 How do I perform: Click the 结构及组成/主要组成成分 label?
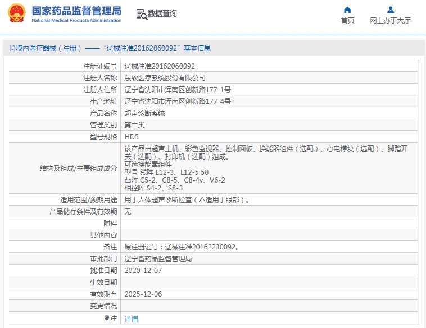click(x=78, y=168)
